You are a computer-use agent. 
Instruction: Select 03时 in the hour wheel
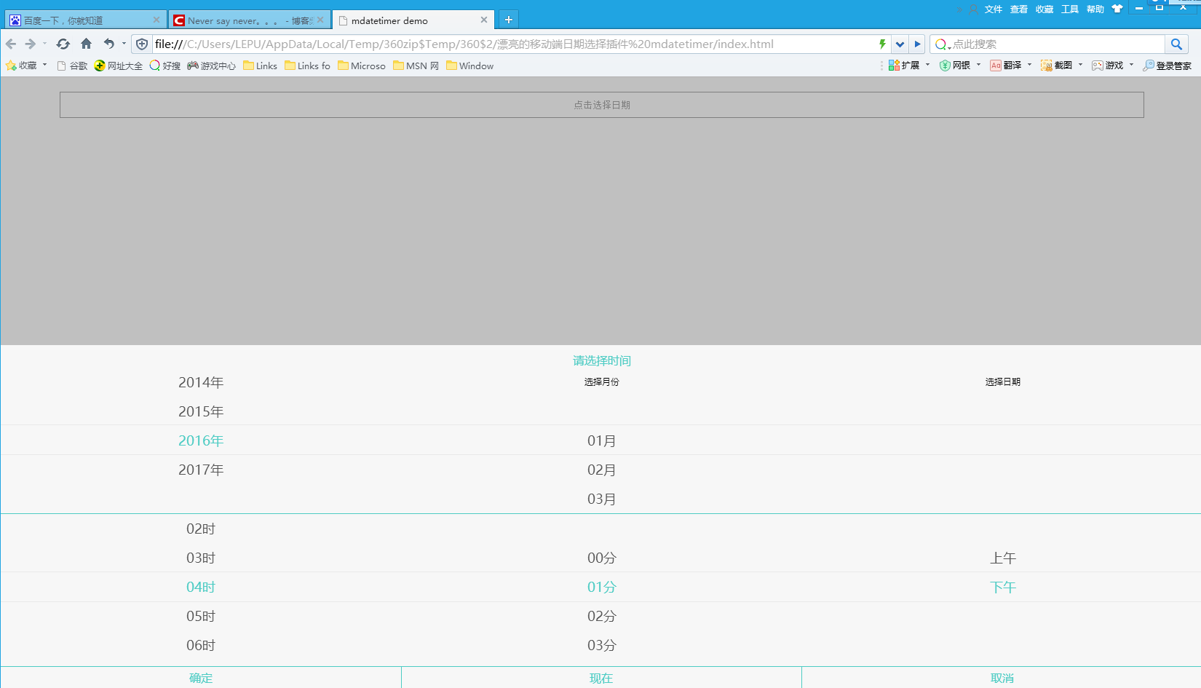pos(201,558)
